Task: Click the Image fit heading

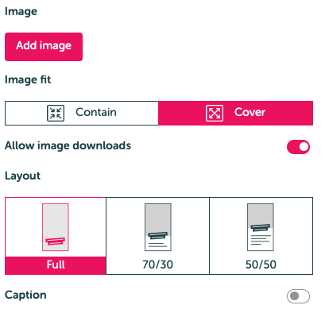Action: coord(28,79)
